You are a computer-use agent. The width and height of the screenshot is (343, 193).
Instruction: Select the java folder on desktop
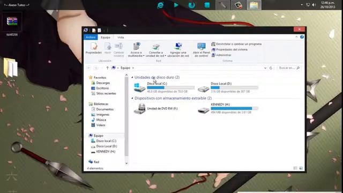point(11,70)
